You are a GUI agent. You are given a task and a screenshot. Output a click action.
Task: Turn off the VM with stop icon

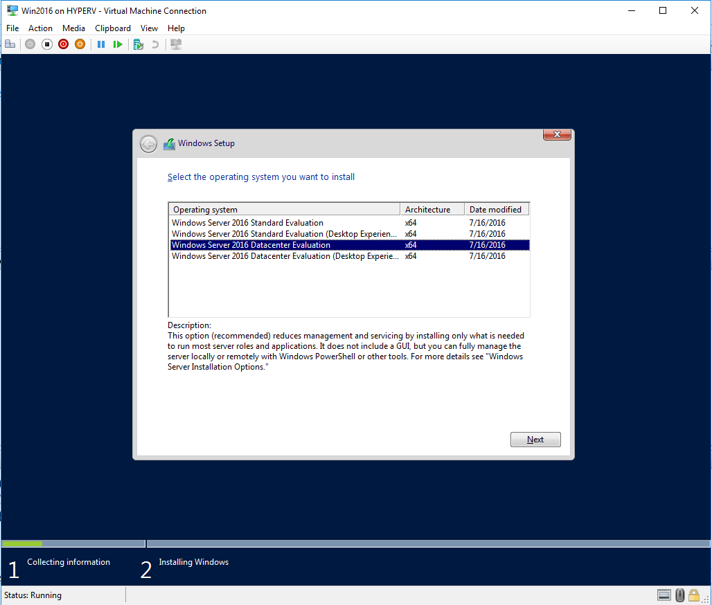coord(47,44)
